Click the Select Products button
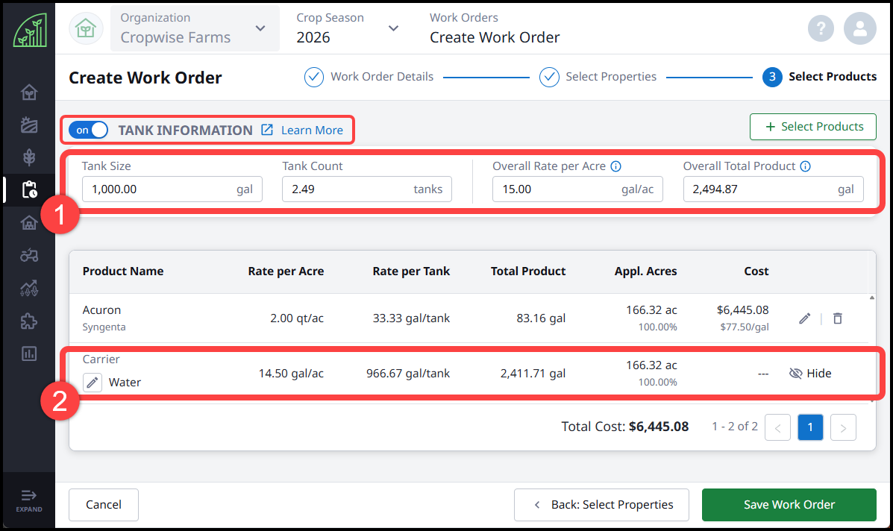 coord(812,126)
